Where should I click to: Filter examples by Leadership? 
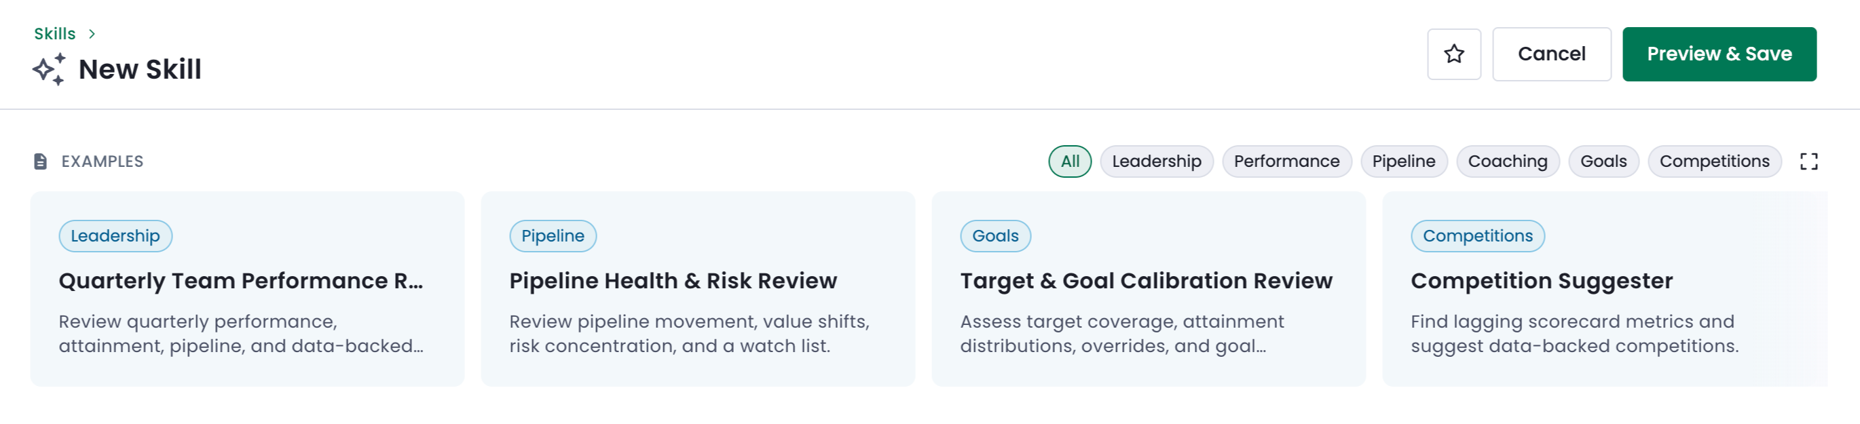[1156, 161]
